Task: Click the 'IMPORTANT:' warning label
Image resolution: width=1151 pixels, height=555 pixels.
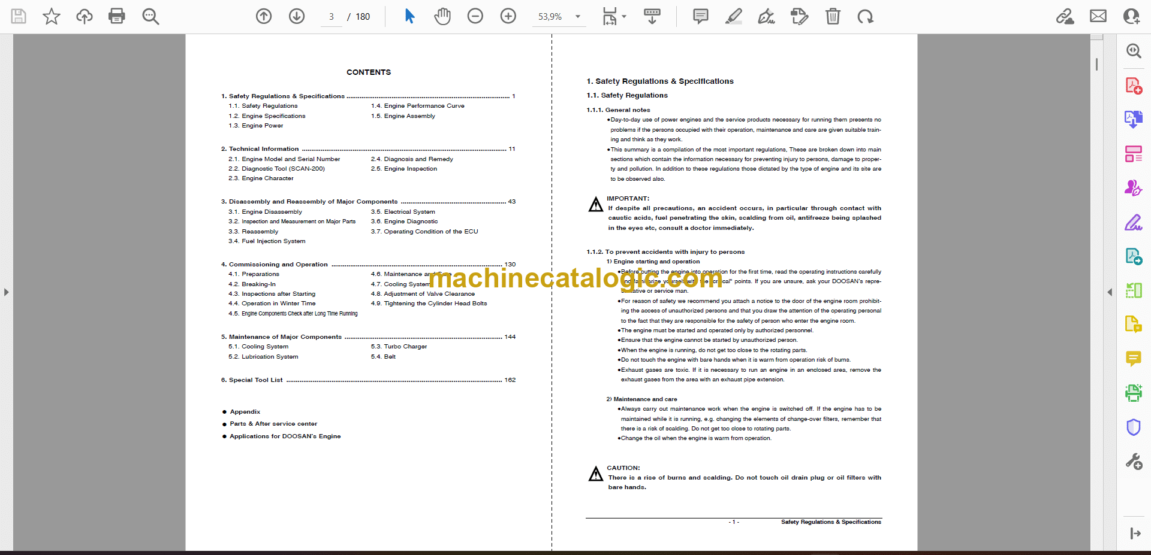Action: tap(628, 198)
